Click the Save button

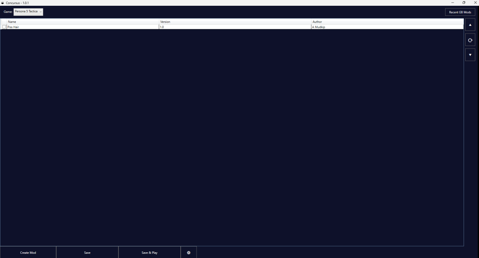coord(87,253)
